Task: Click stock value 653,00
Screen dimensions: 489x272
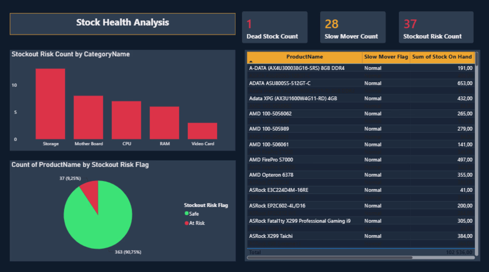Action: click(465, 83)
